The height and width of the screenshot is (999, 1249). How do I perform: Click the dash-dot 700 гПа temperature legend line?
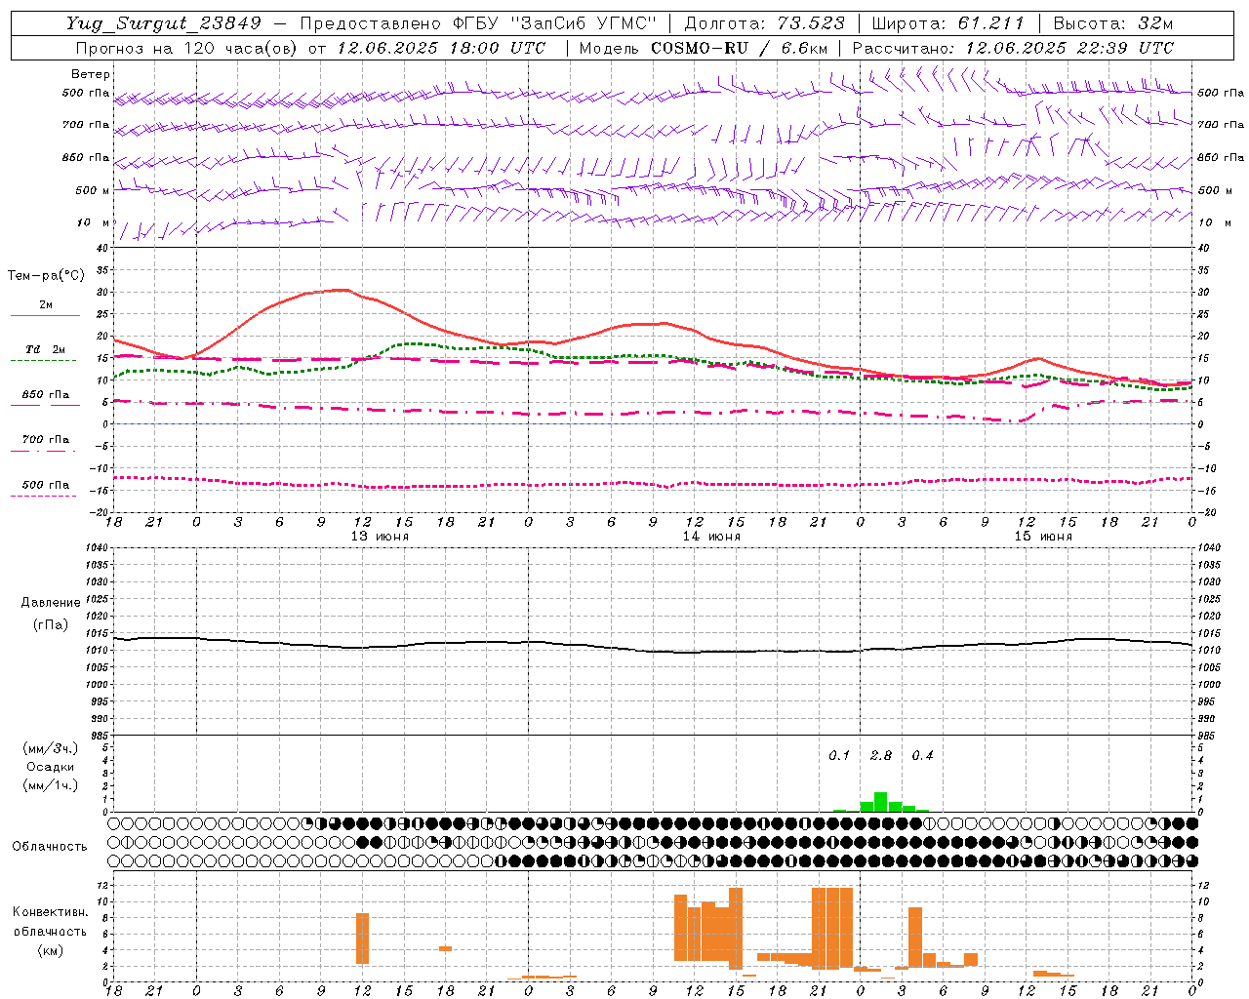pos(45,451)
